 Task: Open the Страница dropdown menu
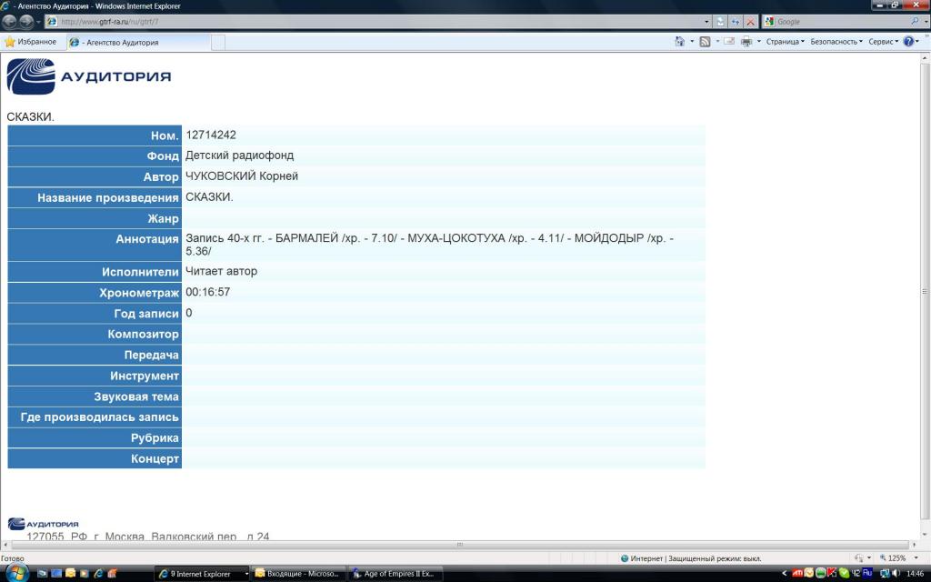(785, 42)
